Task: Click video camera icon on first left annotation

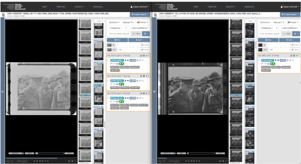Action: 128,60
